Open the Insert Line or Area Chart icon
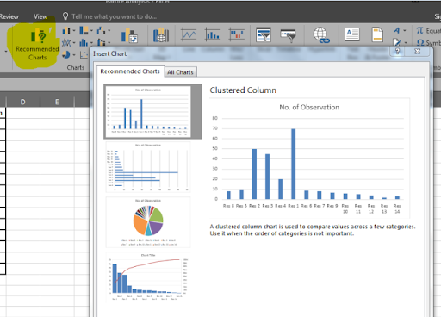The height and width of the screenshot is (317, 441). coord(66,43)
